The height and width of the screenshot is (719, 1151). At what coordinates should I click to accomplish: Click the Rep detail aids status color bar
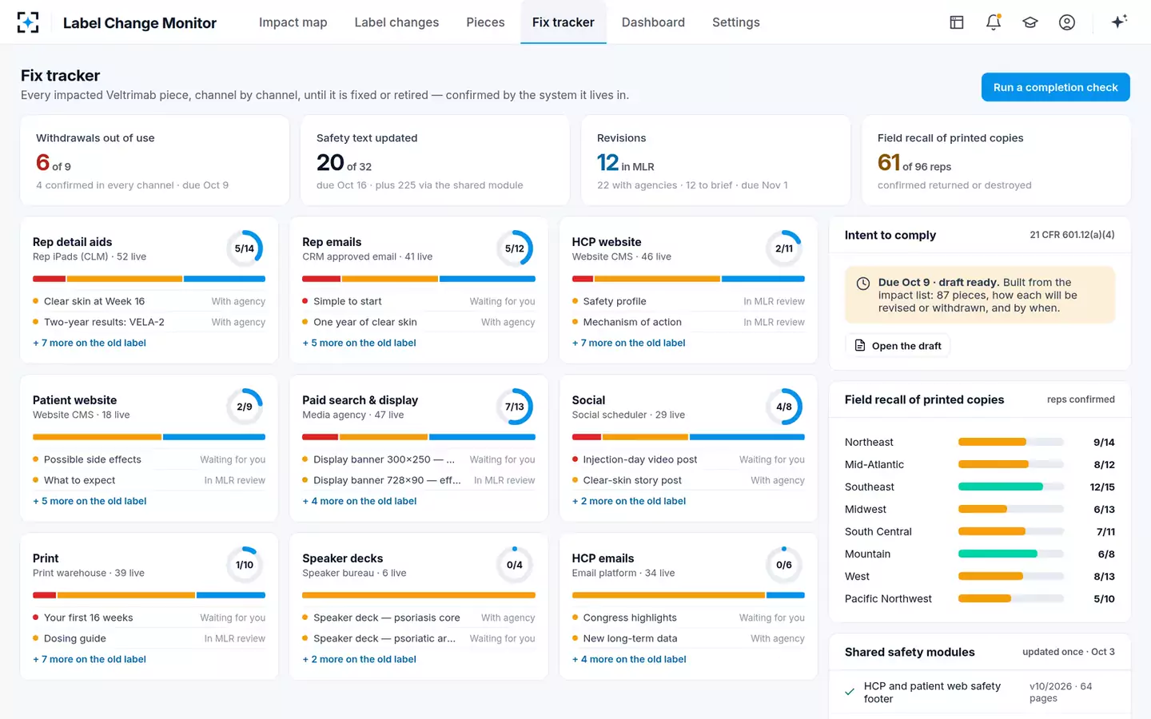149,279
